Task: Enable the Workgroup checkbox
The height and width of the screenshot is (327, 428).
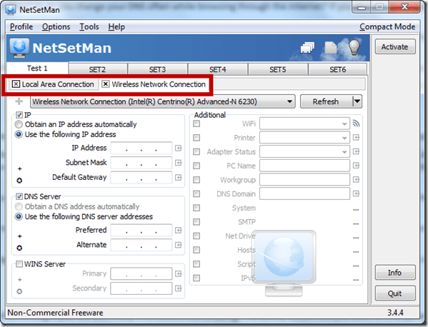Action: 196,180
